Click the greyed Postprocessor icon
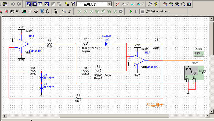This screenshot has width=214, height=121. pyautogui.click(x=53, y=4)
